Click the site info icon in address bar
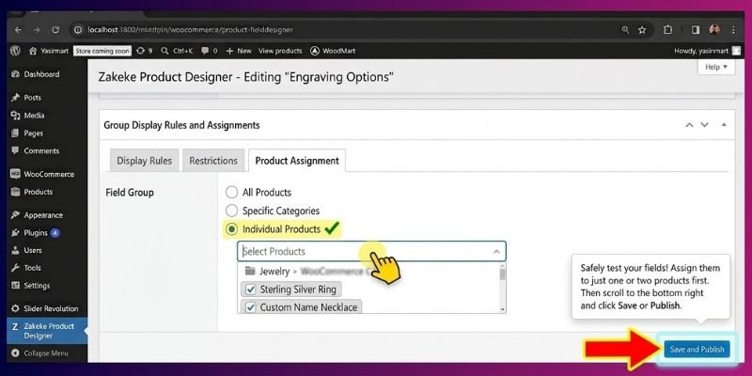752x376 pixels. point(78,30)
